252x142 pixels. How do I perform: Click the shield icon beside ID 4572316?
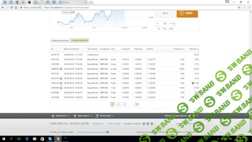coord(61,78)
